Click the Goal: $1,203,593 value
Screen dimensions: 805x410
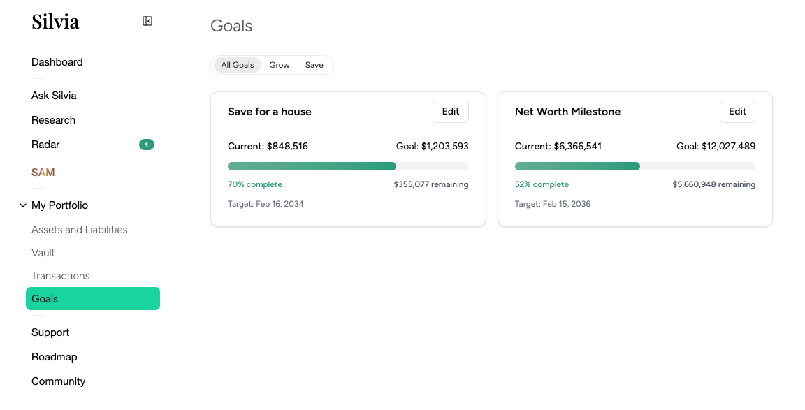(433, 146)
